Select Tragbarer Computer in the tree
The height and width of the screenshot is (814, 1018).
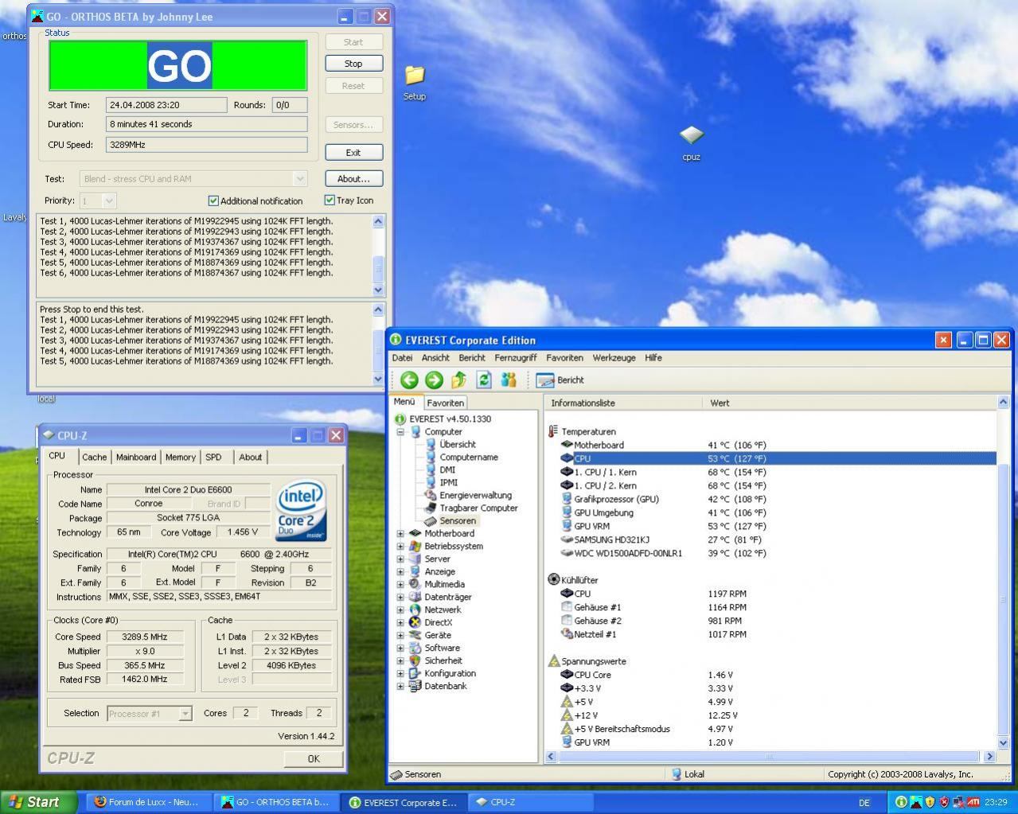(x=478, y=508)
